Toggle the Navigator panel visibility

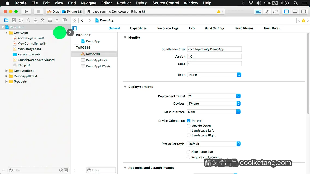(x=286, y=11)
